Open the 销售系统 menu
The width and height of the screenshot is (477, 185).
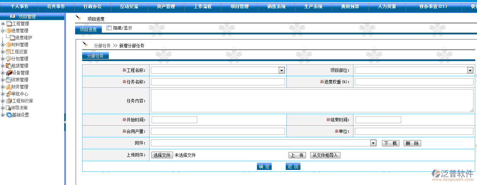276,7
